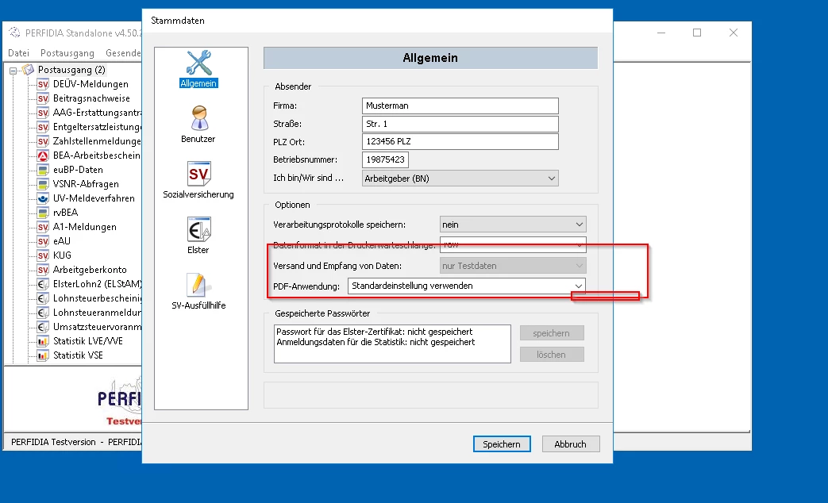Open the Verarbeitungsprotokolle speichern dropdown
The height and width of the screenshot is (503, 828).
[513, 225]
